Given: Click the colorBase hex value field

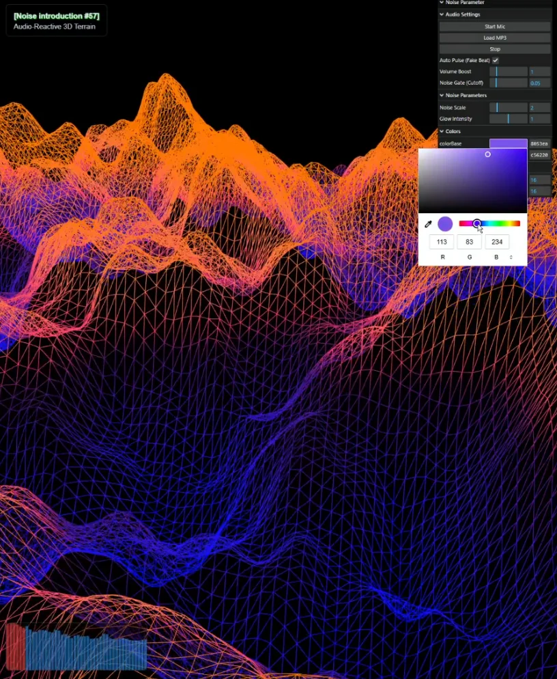Looking at the screenshot, I should point(539,143).
